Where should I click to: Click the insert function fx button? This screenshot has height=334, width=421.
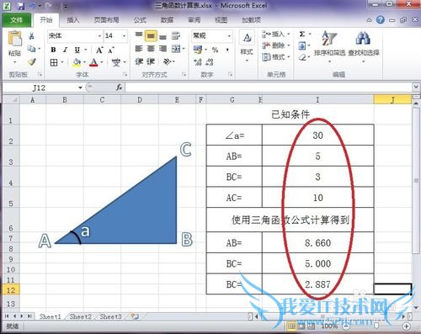pos(119,87)
